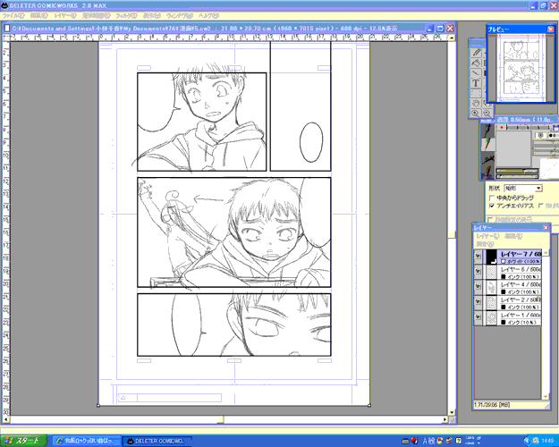
Task: Choose the third dark brush preset
Action: point(487,159)
